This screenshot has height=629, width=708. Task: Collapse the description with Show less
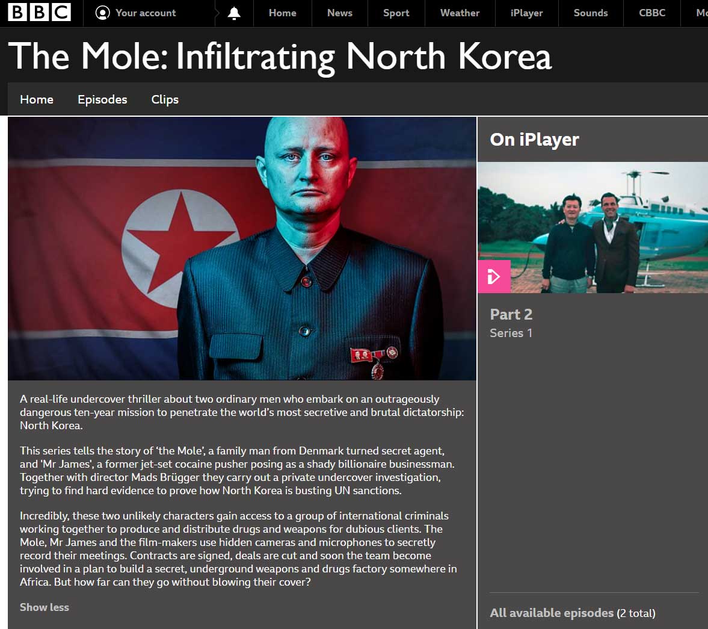[x=44, y=607]
